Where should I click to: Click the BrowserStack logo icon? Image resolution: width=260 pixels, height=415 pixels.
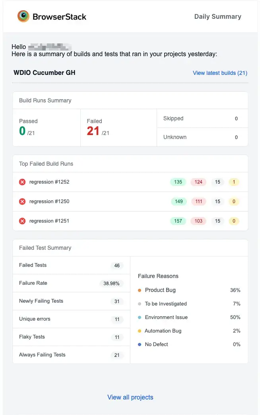pyautogui.click(x=23, y=16)
